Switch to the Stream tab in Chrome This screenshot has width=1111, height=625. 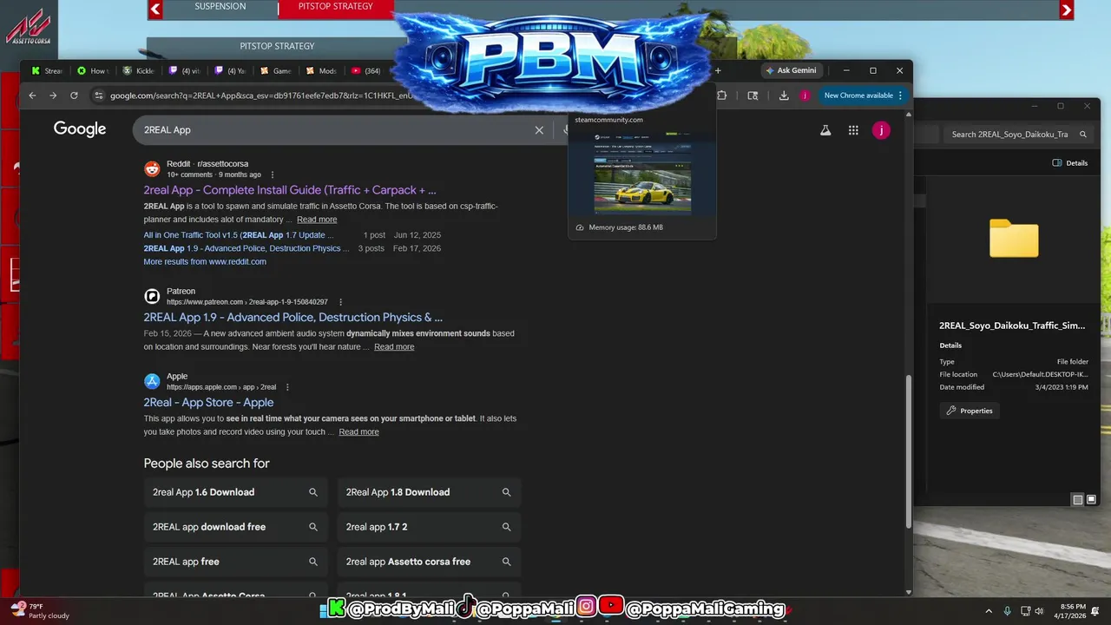[46, 71]
